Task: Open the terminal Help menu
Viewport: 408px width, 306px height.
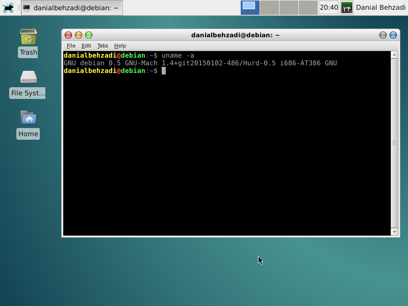Action: [120, 45]
